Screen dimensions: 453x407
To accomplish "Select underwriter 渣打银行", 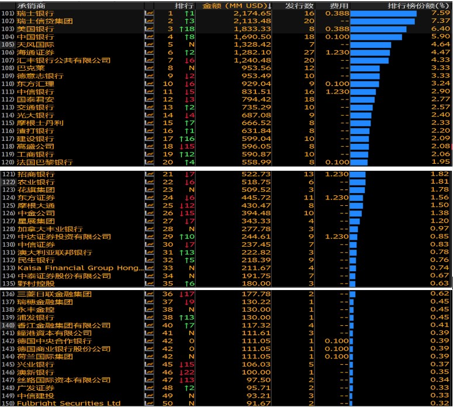I will pyautogui.click(x=35, y=130).
